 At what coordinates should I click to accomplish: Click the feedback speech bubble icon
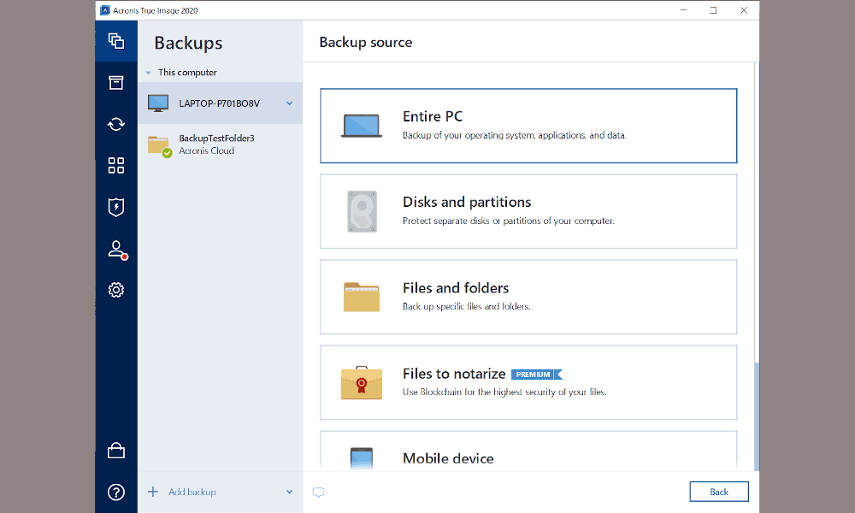(x=318, y=492)
